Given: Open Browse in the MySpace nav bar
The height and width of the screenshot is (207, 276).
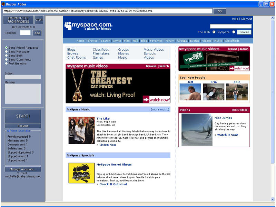Looking at the screenshot, I should coord(92,41).
